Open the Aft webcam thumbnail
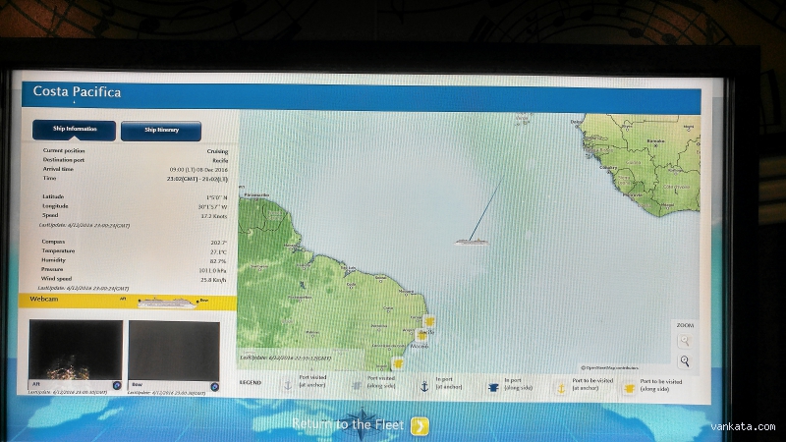 (x=75, y=351)
